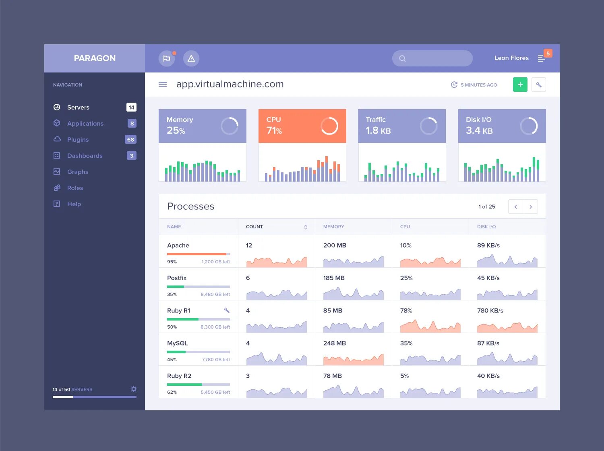Click the MySQL 45% usage bar
This screenshot has height=451, width=604.
[199, 352]
